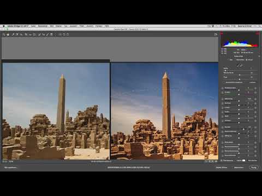Select the Red Eye Removal tool
Image resolution: width=262 pixels, height=196 pixels.
point(43,34)
